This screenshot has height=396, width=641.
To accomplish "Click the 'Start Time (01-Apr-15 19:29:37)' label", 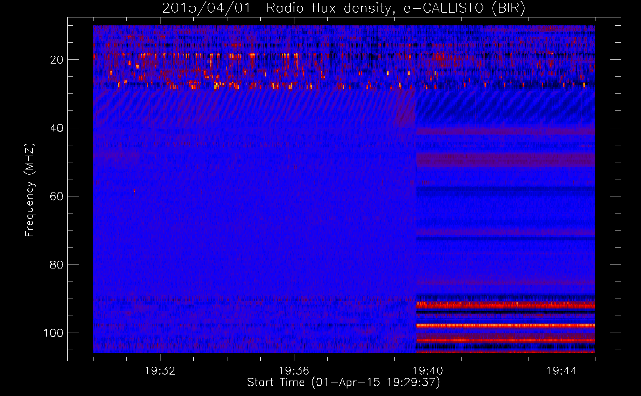I will 343,383.
